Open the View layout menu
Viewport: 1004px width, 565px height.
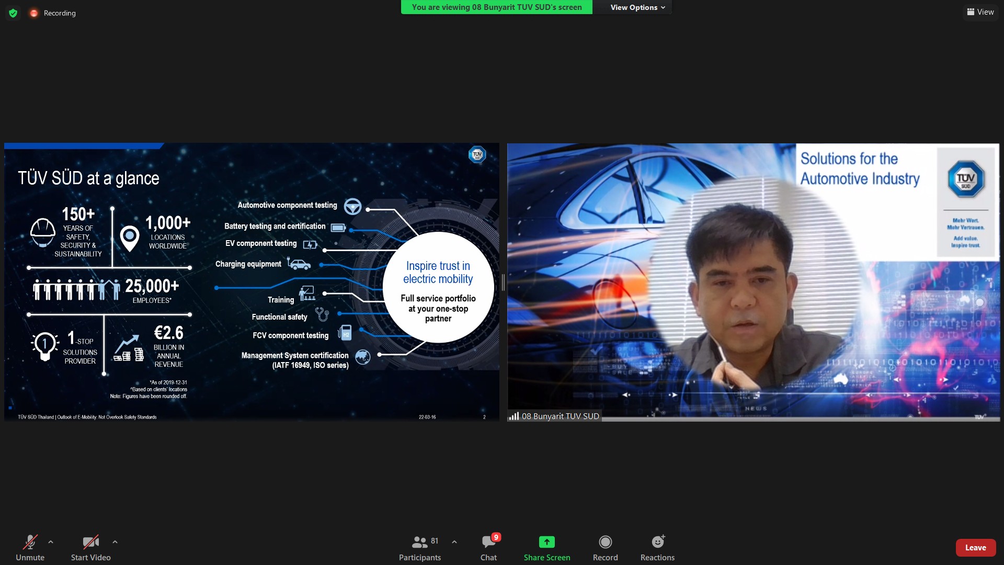click(x=980, y=12)
